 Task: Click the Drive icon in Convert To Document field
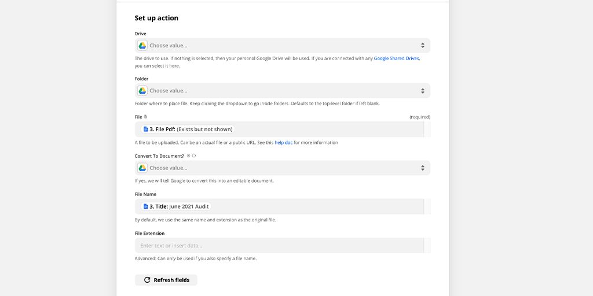(142, 168)
